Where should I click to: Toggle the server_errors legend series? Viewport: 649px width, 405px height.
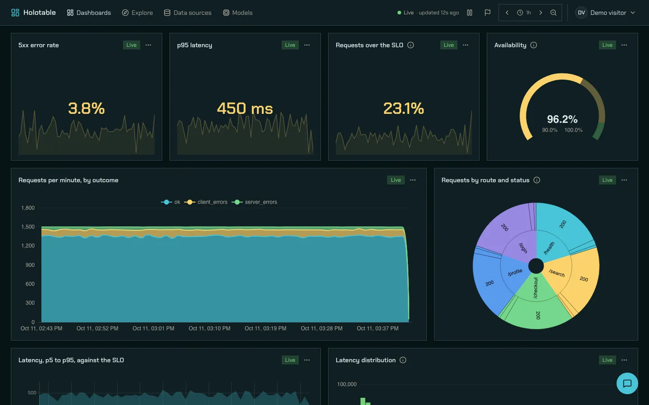click(255, 202)
